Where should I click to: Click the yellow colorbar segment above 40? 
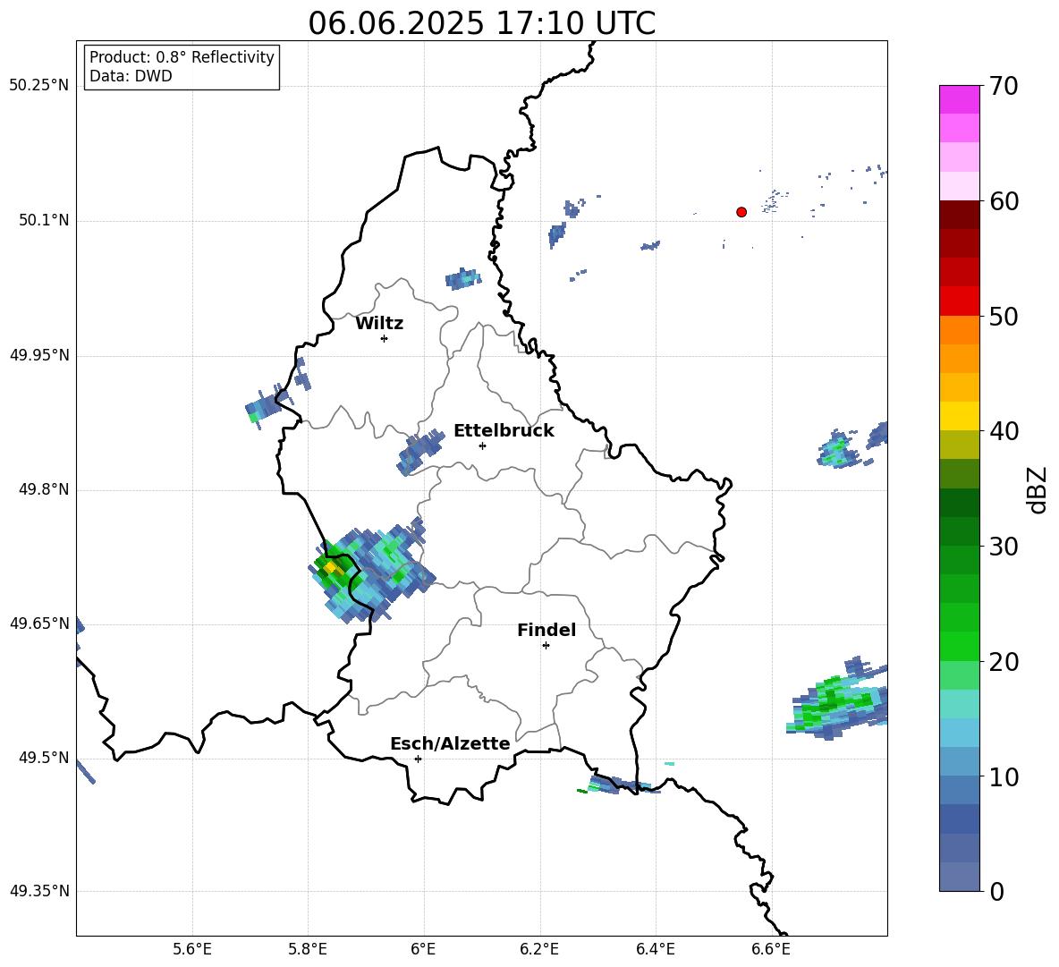pyautogui.click(x=960, y=416)
